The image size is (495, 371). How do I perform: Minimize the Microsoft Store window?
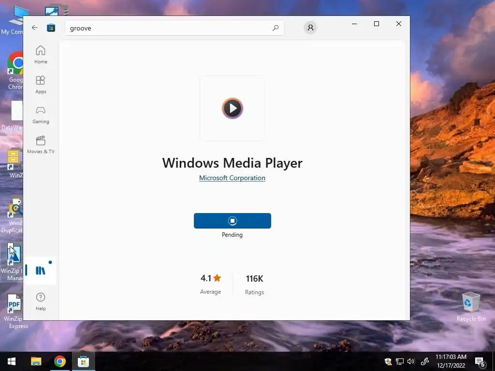pos(354,24)
